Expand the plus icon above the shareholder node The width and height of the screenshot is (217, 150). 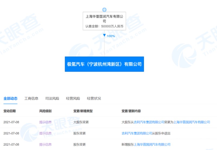click(104, 10)
